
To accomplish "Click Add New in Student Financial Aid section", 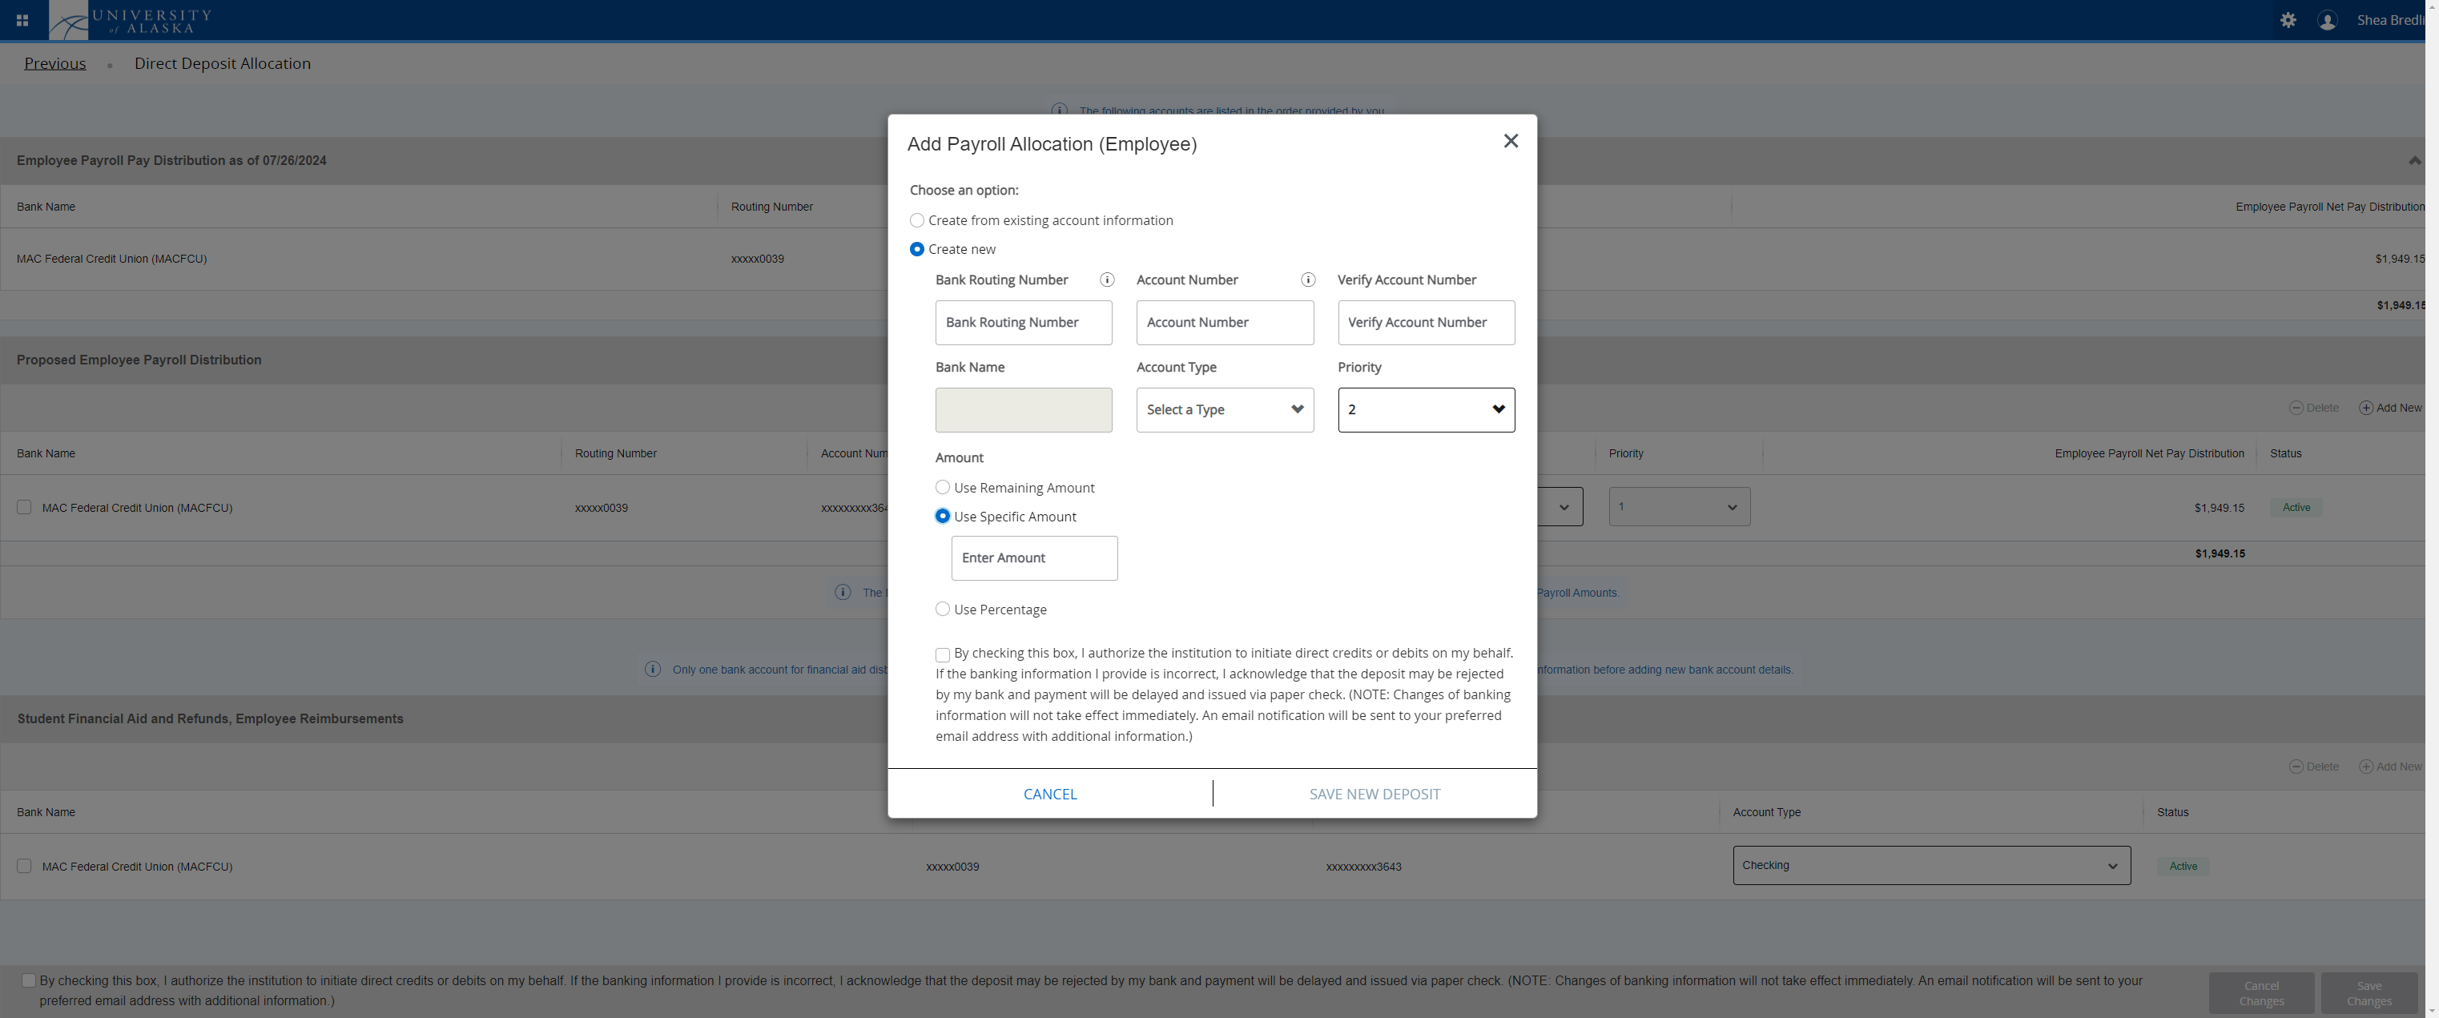I will tap(2390, 767).
